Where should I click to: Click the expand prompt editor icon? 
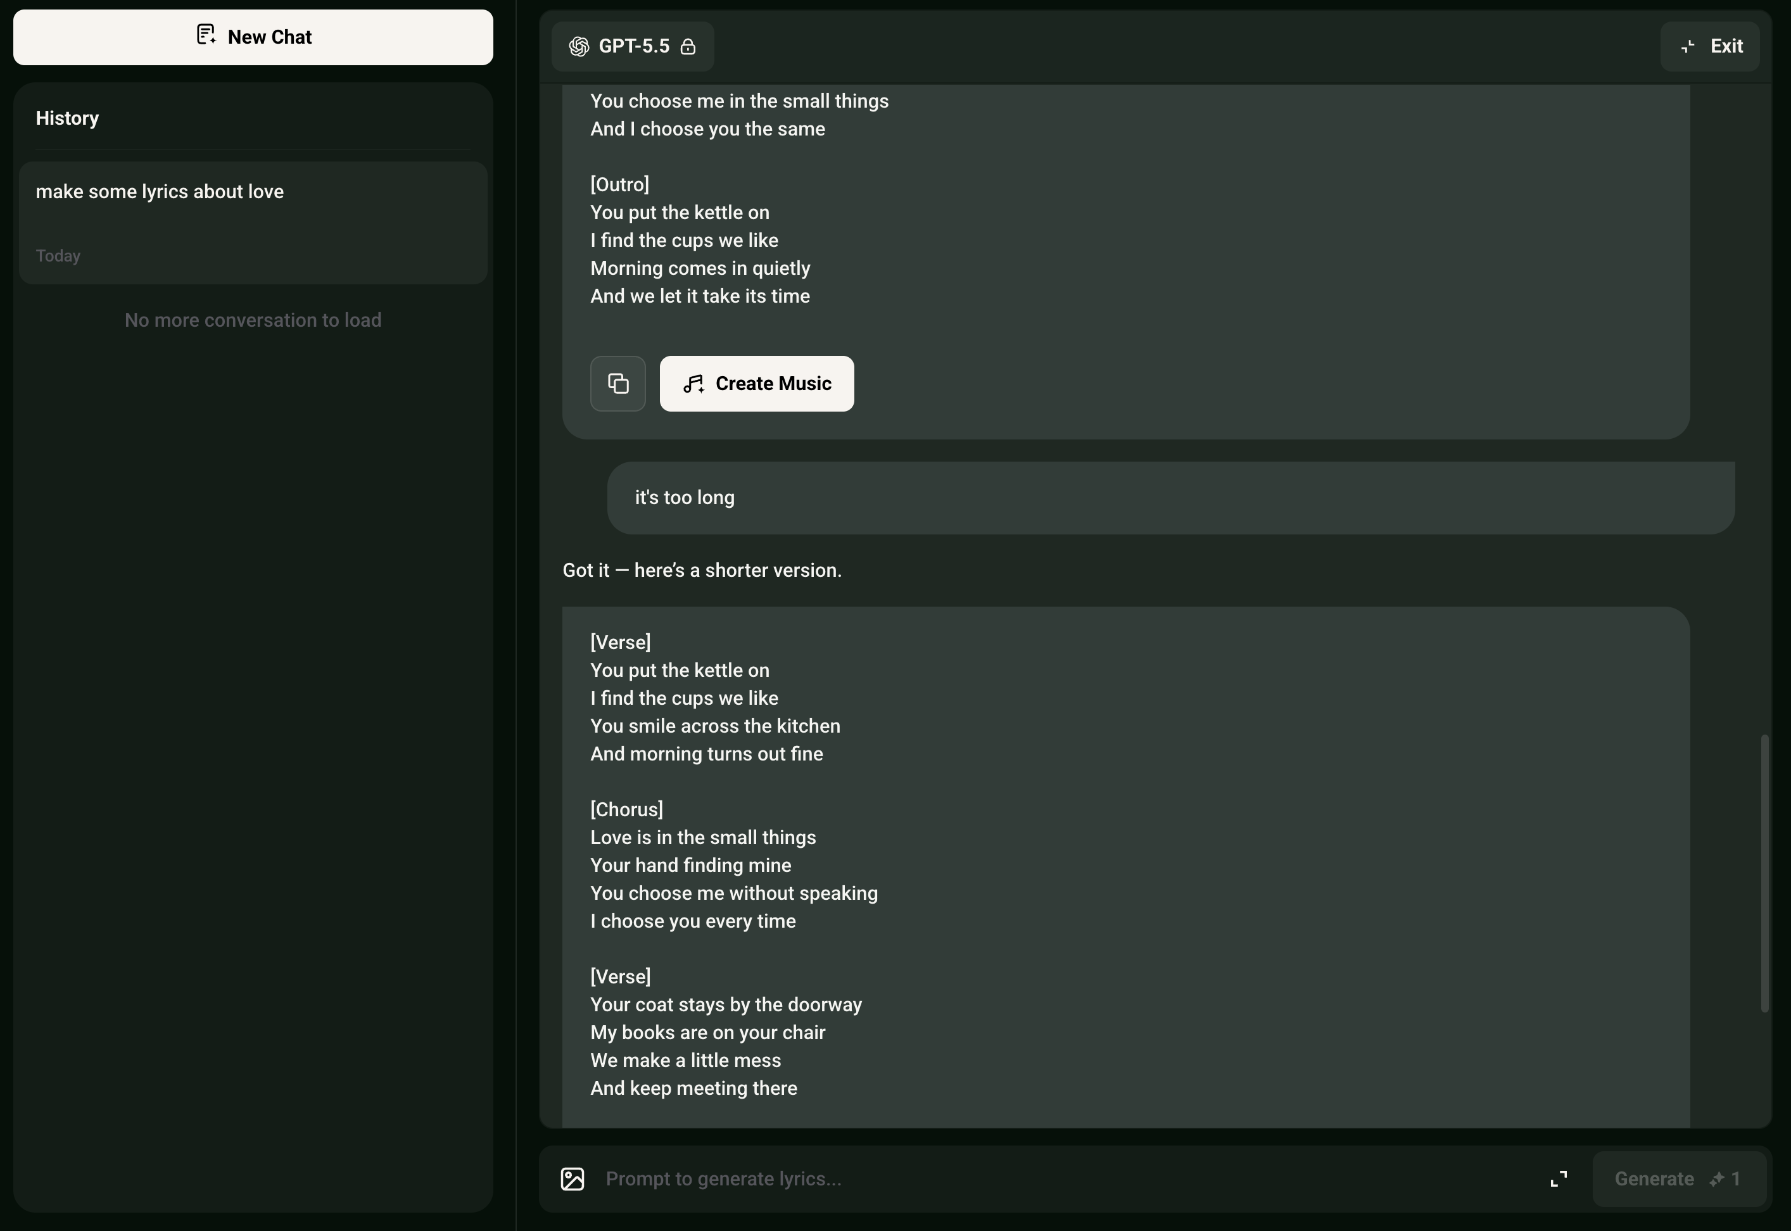[x=1559, y=1178]
